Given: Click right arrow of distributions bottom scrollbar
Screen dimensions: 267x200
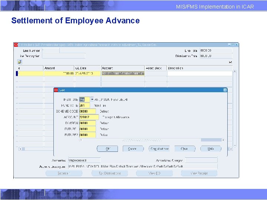Looking at the screenshot, I should 231,149.
